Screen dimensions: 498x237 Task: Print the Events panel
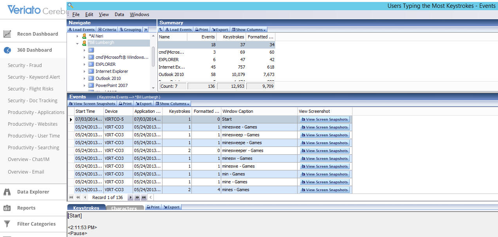pos(125,104)
